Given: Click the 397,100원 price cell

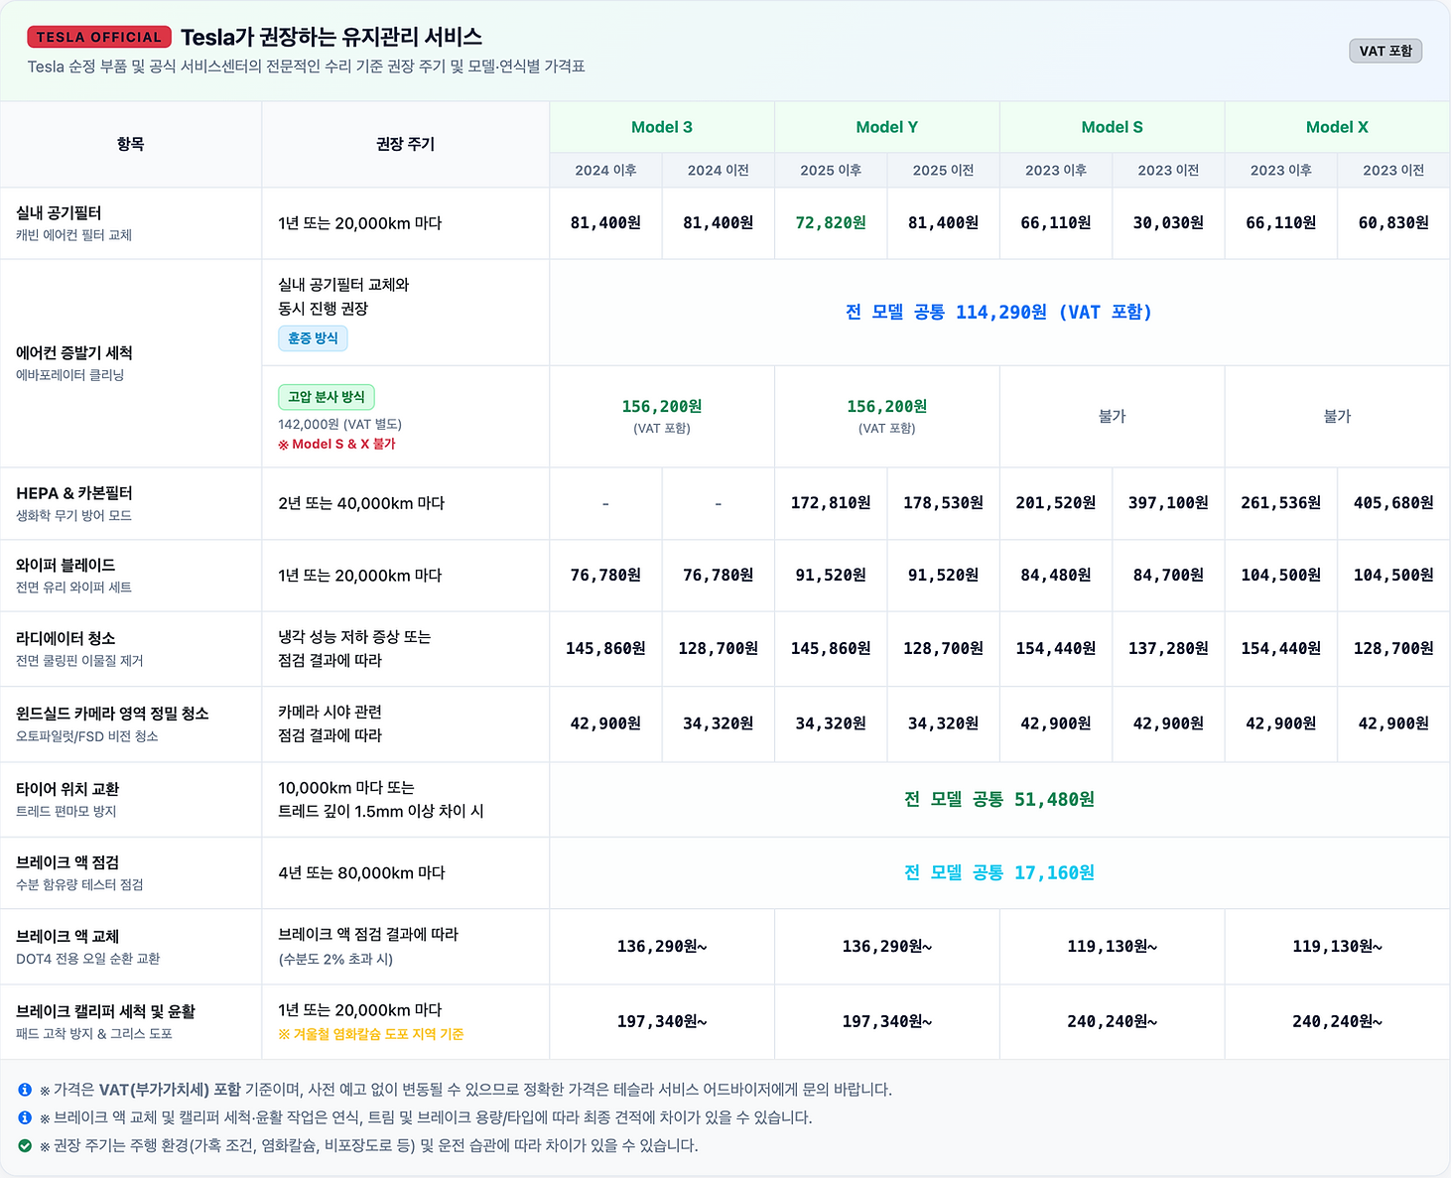Looking at the screenshot, I should pos(1169,503).
